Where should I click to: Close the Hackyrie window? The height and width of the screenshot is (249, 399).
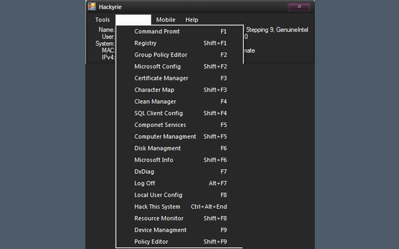(299, 7)
